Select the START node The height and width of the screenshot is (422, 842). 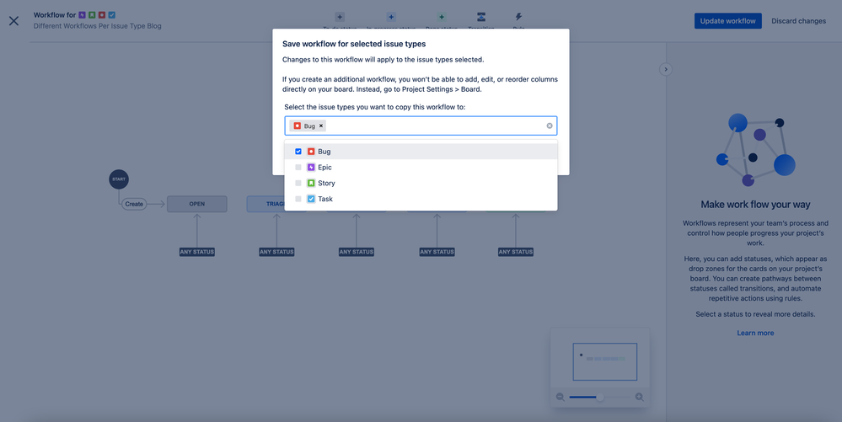pos(119,179)
